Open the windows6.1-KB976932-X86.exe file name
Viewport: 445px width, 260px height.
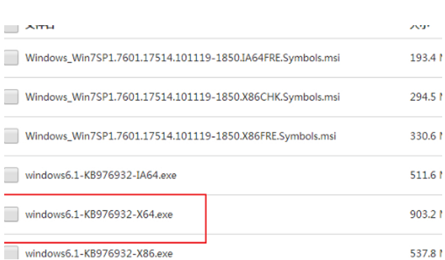99,253
